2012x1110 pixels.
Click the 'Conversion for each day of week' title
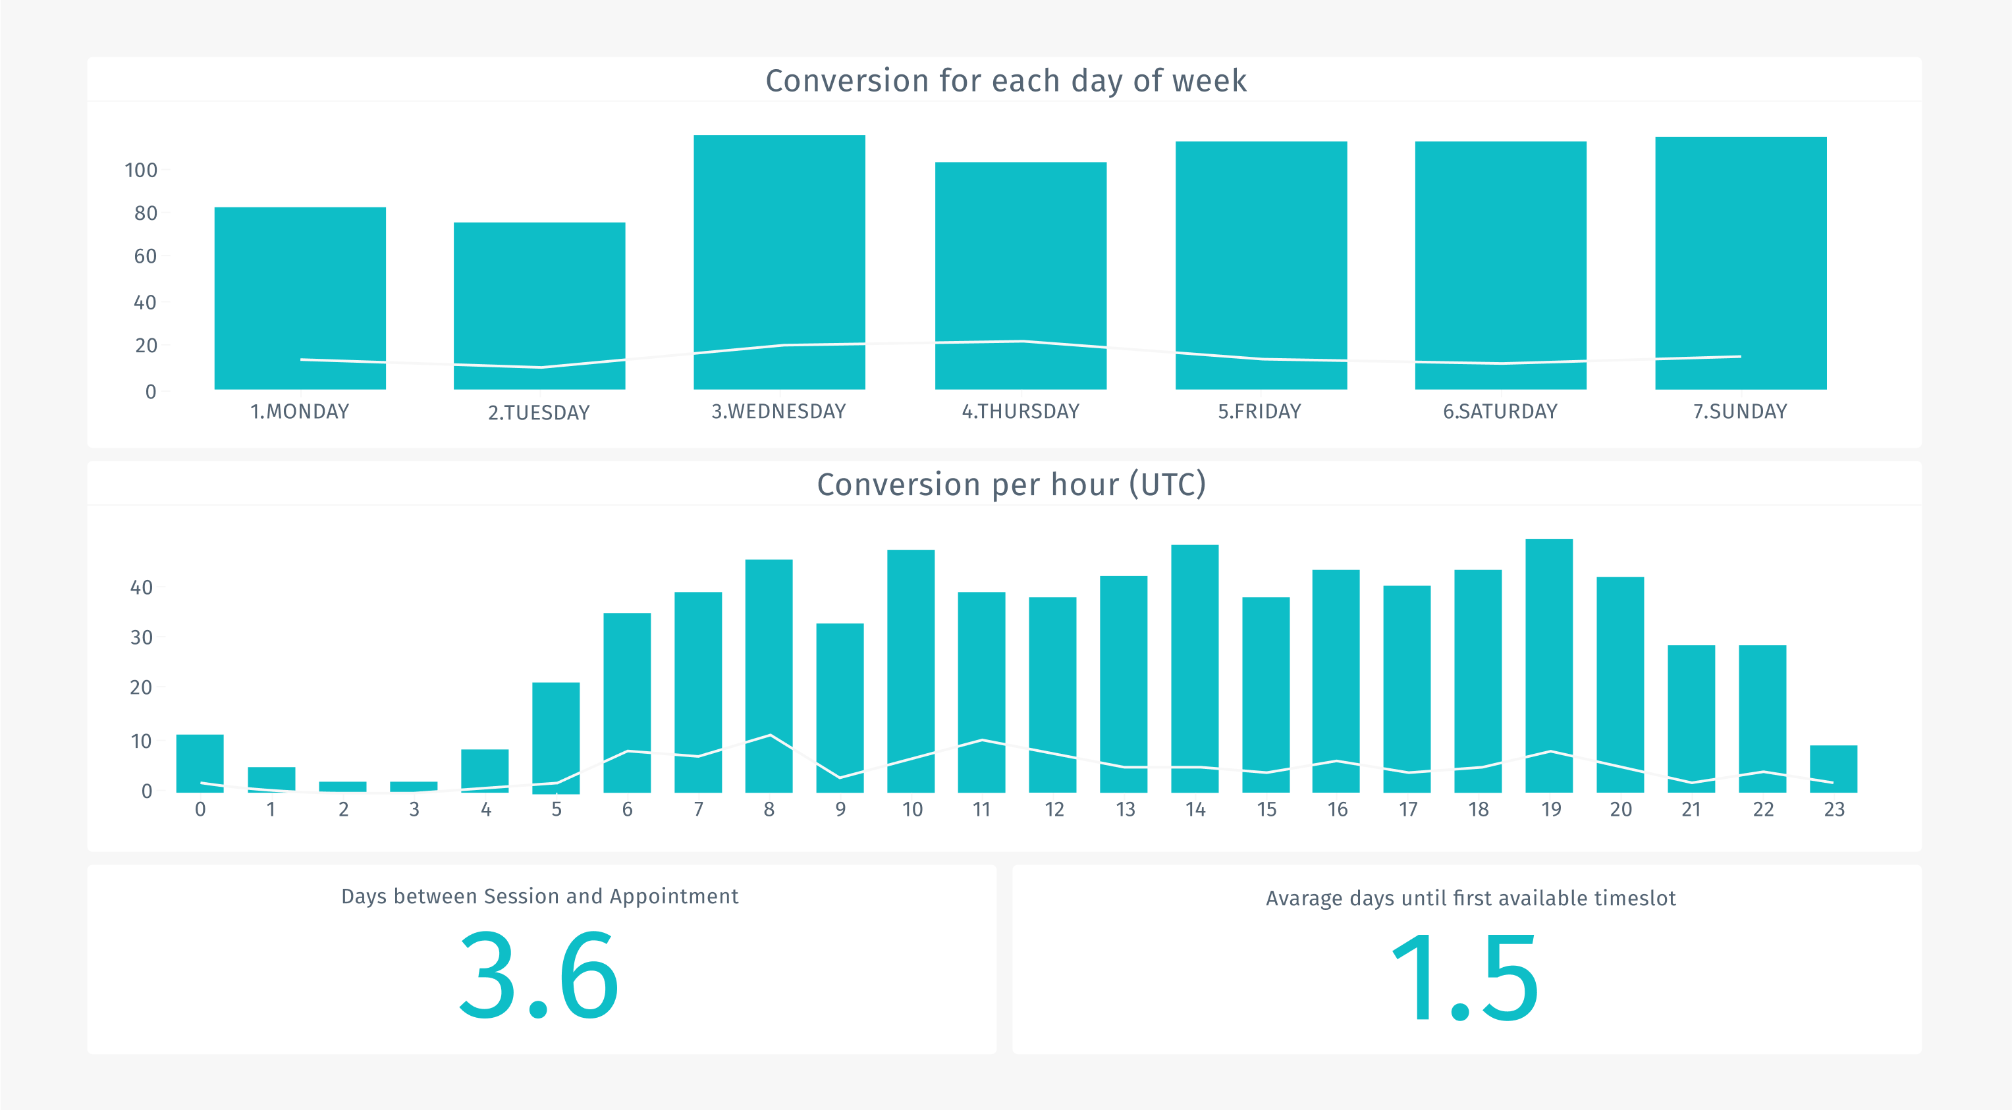tap(1006, 80)
